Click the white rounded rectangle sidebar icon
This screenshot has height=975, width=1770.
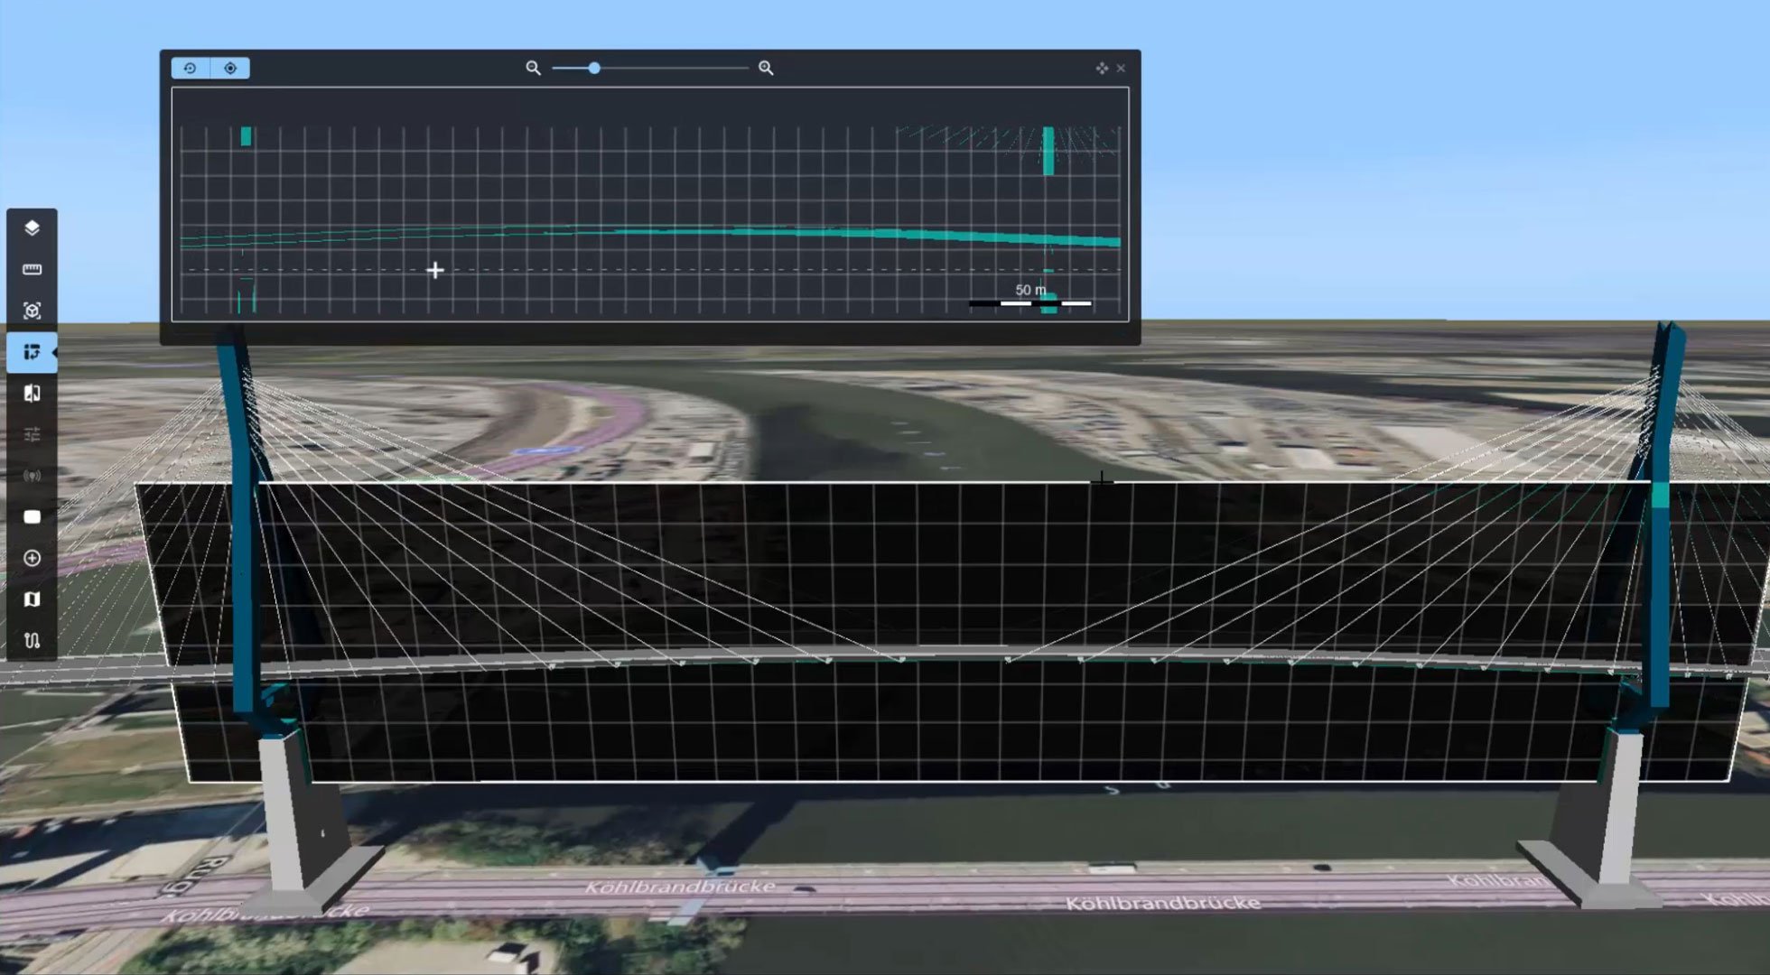[x=32, y=517]
